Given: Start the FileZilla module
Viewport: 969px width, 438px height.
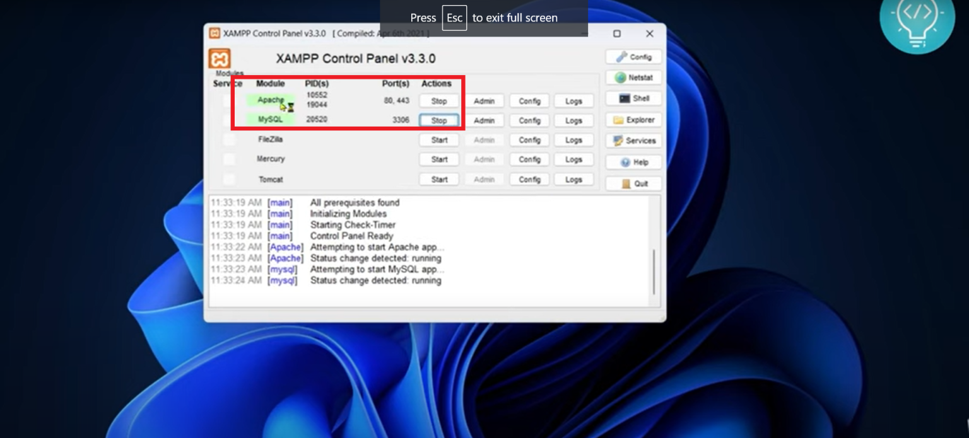Looking at the screenshot, I should tap(439, 140).
